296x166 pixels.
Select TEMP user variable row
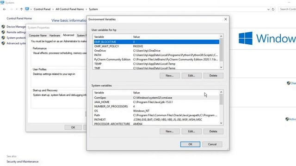click(156, 64)
